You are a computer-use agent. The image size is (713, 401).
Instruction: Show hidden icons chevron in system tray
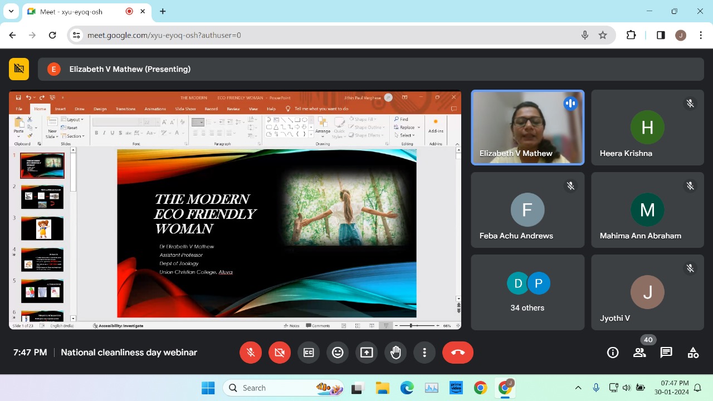coord(578,388)
